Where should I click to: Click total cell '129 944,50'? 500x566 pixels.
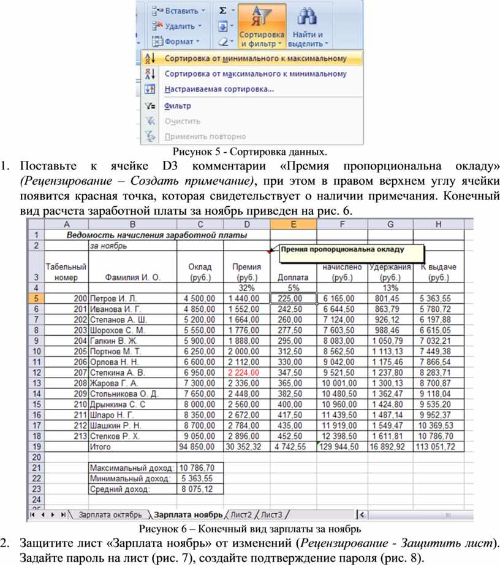(x=343, y=446)
